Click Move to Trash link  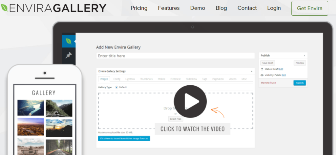click(268, 83)
